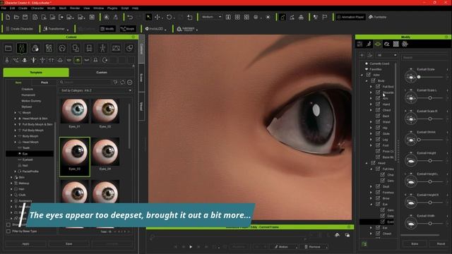
Task: Expand the Leg node in morph tree
Action: (371, 140)
